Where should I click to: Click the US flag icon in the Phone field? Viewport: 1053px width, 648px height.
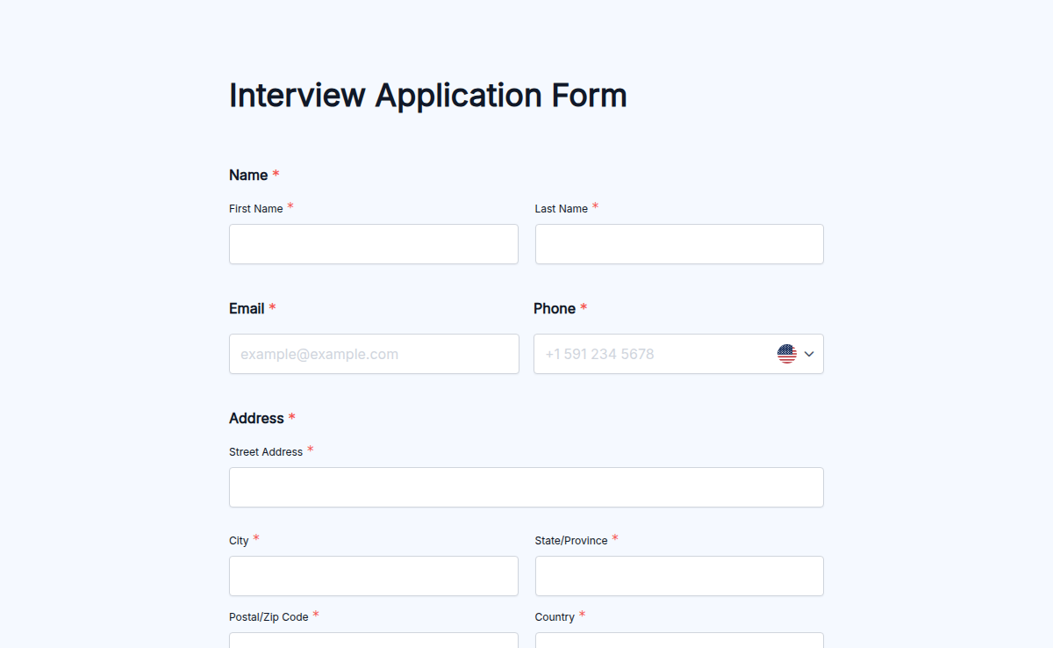(785, 354)
